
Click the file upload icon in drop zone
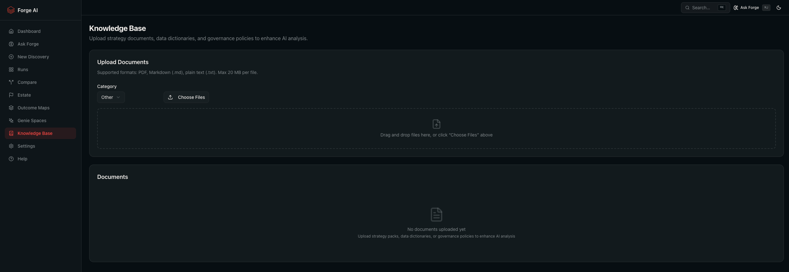click(437, 124)
